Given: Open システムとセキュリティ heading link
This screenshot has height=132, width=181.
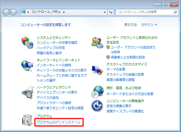Looking at the screenshot, I should coord(54,38).
